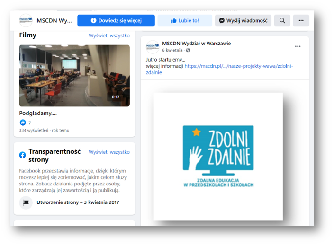
Task: Open the post options three-dots menu
Action: pyautogui.click(x=298, y=46)
